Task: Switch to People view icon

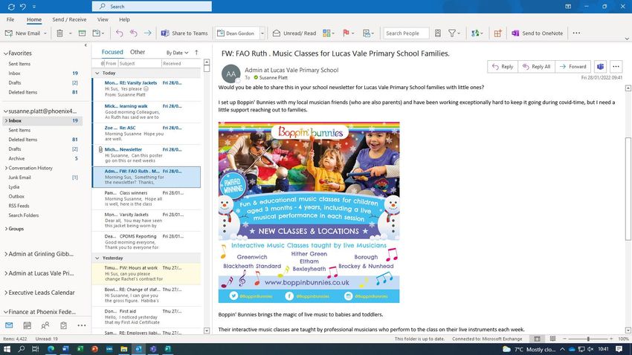Action: click(45, 325)
